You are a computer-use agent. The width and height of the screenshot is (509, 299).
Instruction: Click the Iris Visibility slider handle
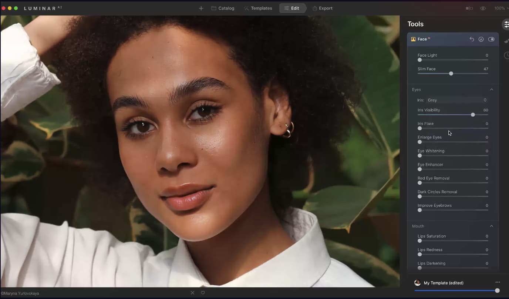click(473, 115)
